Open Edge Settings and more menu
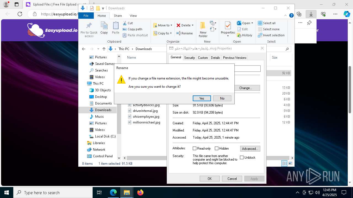 [x=335, y=14]
